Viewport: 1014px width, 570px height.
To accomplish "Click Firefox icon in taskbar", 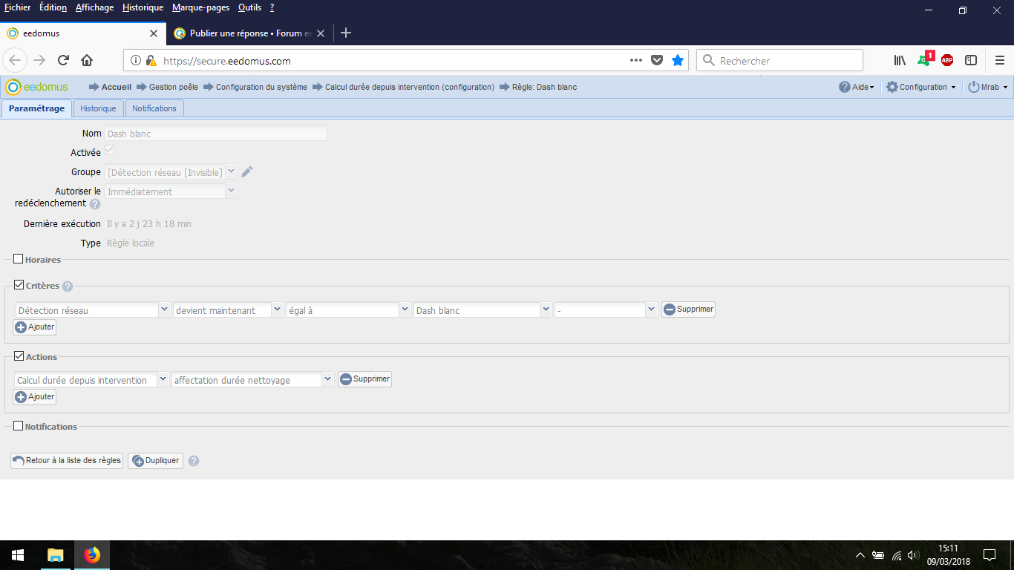I will pos(92,555).
